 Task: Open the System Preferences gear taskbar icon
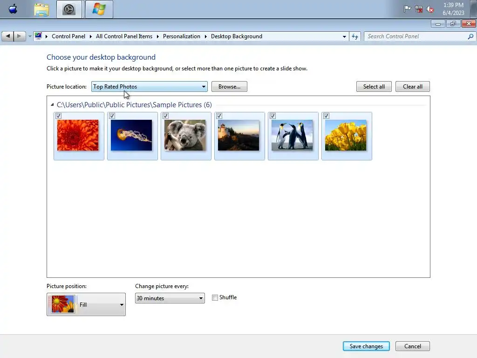pyautogui.click(x=69, y=9)
